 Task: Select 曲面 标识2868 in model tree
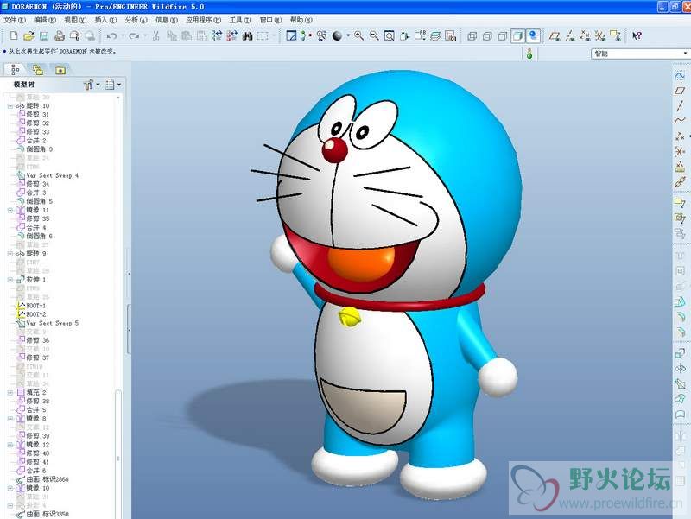42,479
